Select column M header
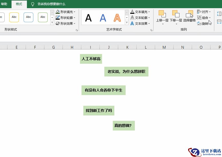 tap(164, 47)
